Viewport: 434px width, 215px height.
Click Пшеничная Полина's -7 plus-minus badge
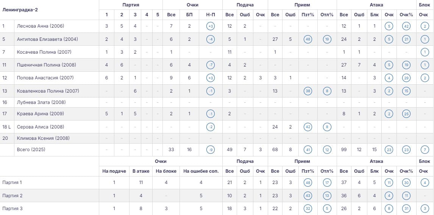(211, 65)
